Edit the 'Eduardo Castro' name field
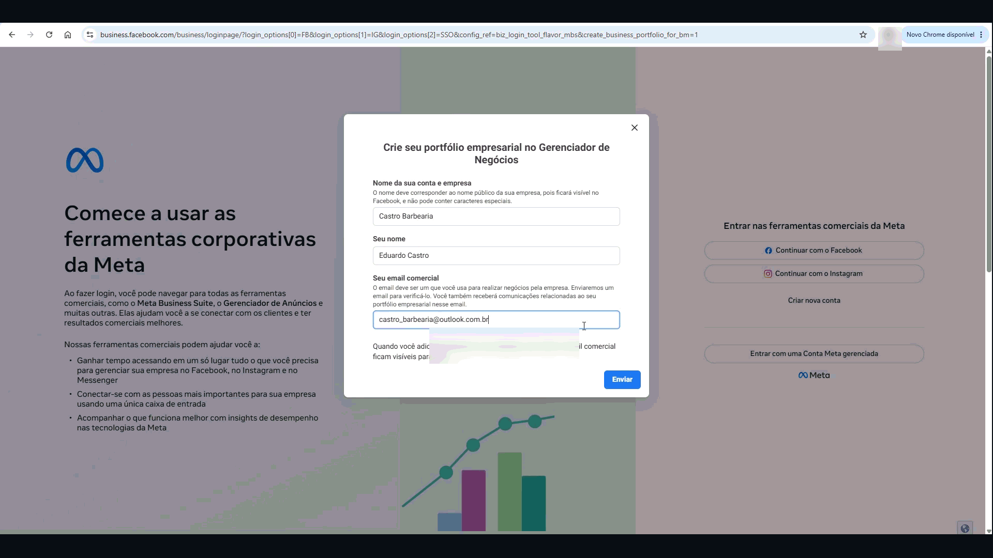The image size is (993, 558). click(x=496, y=256)
